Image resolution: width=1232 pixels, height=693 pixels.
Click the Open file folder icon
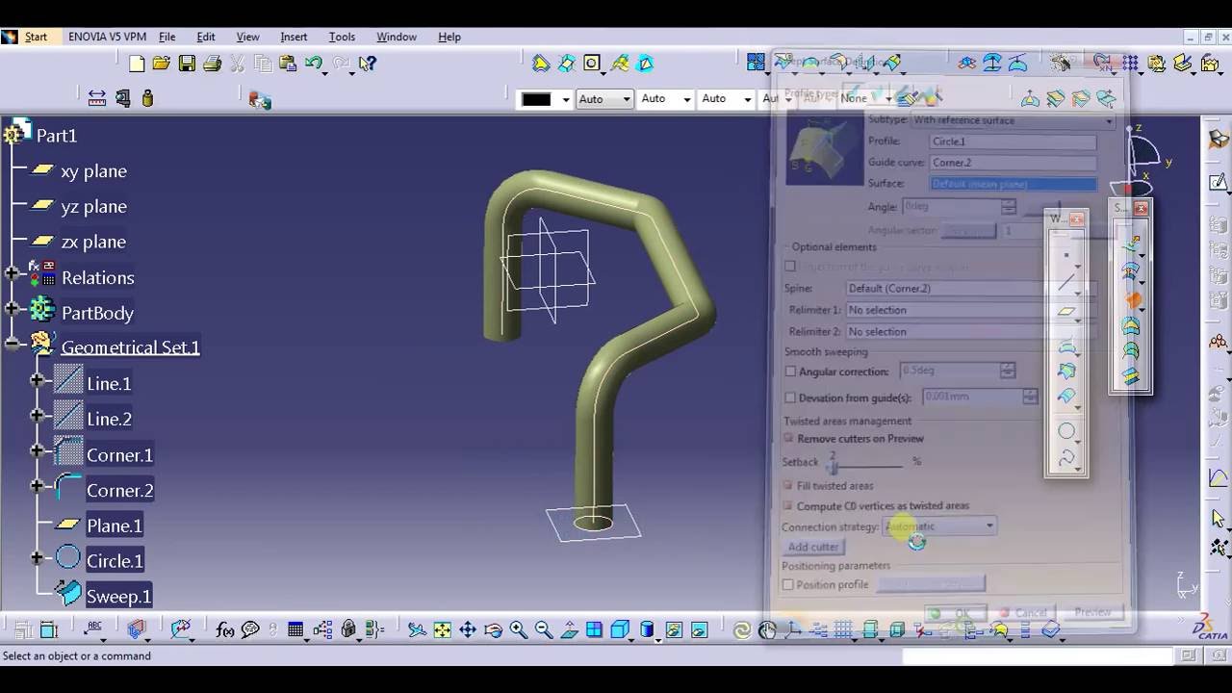click(x=162, y=64)
